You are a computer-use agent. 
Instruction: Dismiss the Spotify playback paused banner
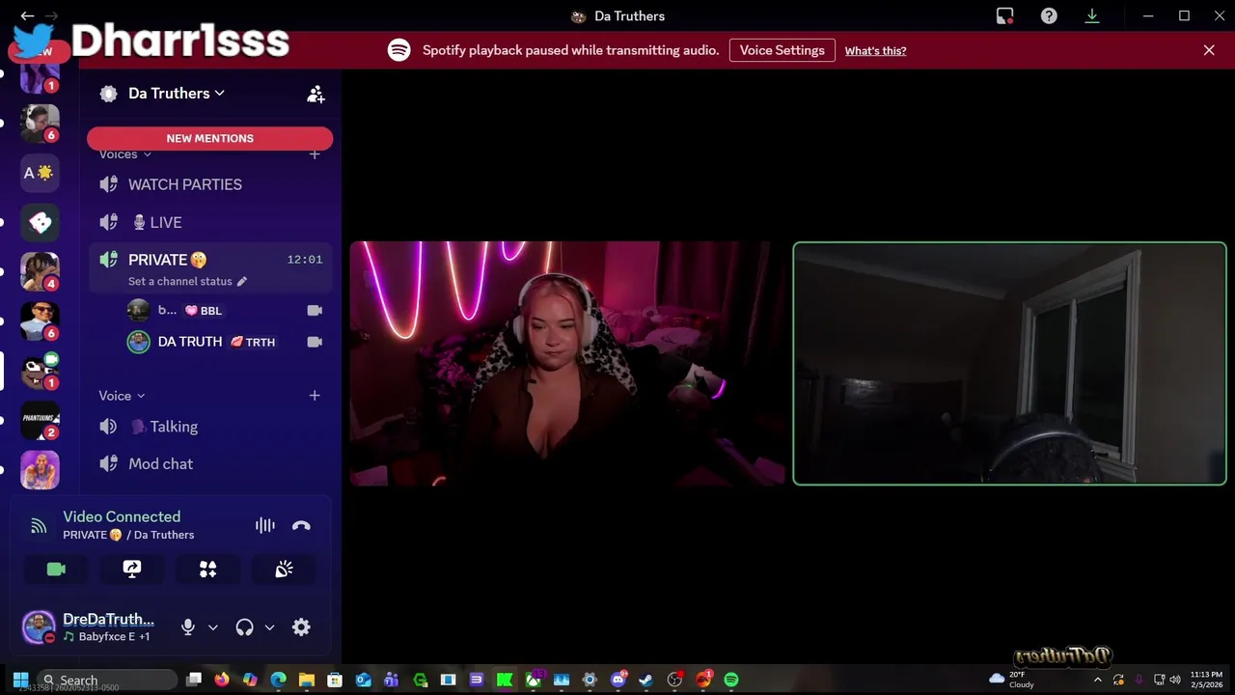click(1209, 50)
